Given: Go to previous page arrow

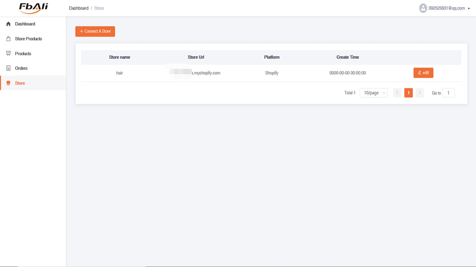Looking at the screenshot, I should pos(397,93).
